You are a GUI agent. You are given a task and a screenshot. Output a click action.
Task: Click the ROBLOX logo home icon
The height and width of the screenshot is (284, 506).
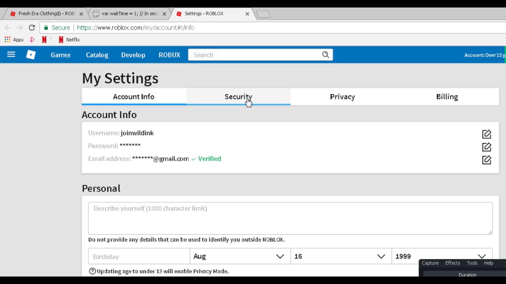point(31,55)
